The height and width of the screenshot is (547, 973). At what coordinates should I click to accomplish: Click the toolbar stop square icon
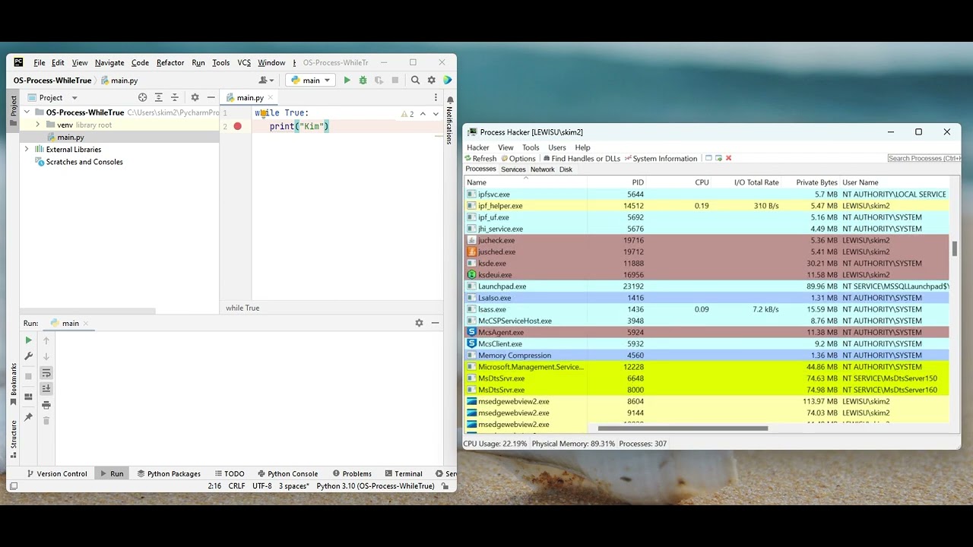point(395,80)
